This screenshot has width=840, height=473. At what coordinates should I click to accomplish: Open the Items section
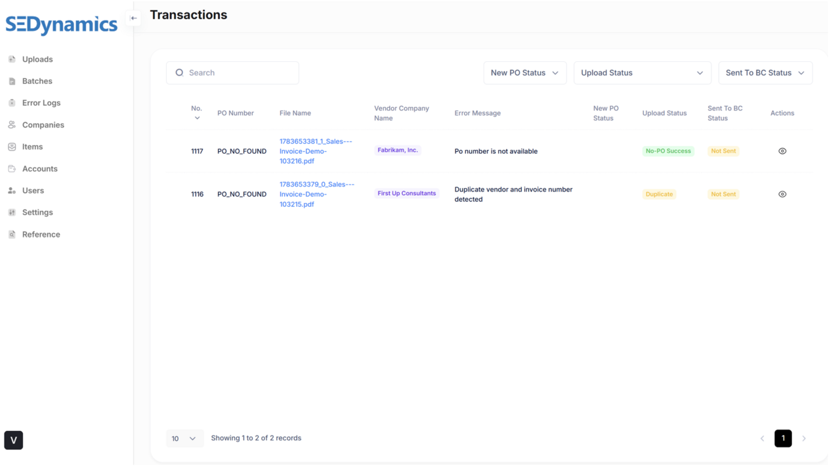tap(32, 146)
